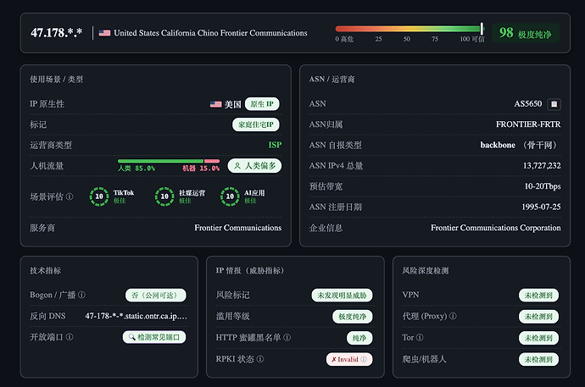Click the 美国 country label
This screenshot has width=585, height=387.
pyautogui.click(x=233, y=104)
